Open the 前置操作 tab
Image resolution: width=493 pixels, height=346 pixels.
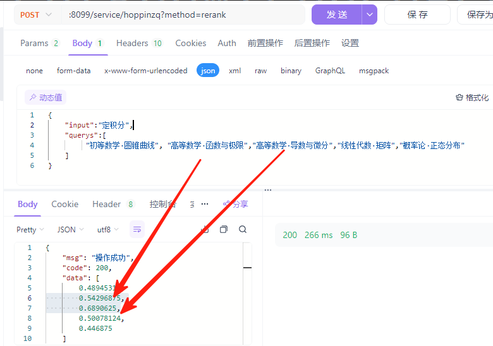click(265, 43)
